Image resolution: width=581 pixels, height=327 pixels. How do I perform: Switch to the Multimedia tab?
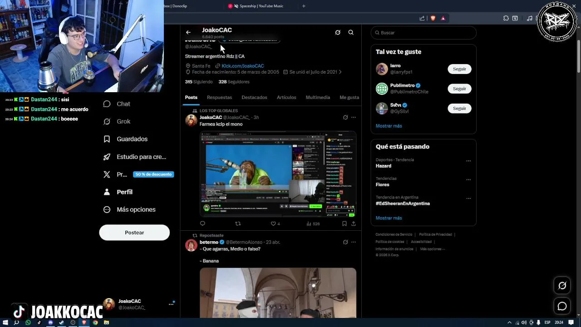tap(318, 97)
